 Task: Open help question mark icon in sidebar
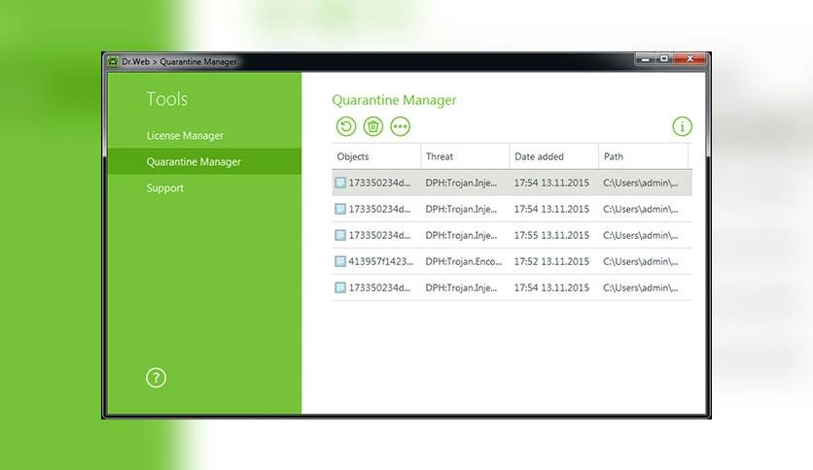tap(156, 378)
